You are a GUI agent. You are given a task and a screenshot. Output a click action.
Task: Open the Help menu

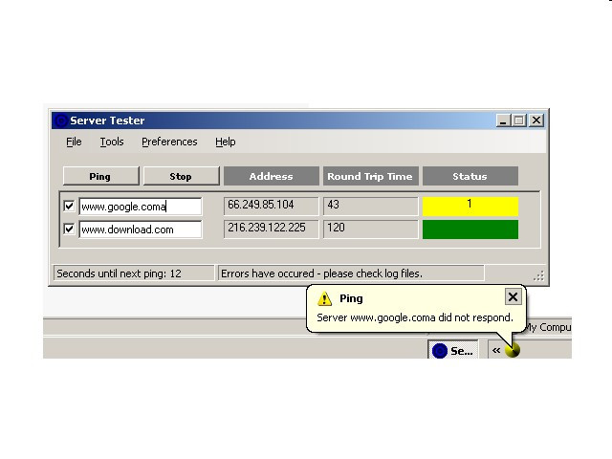[x=226, y=142]
